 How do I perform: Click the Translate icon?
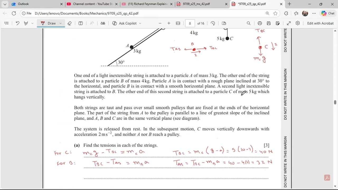point(103,23)
